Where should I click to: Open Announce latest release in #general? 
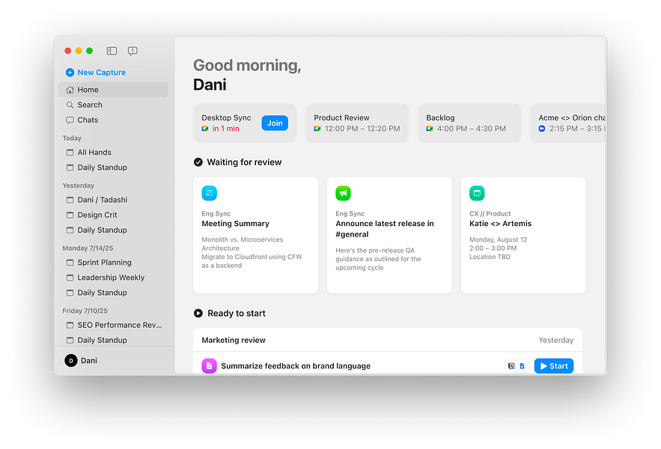[385, 229]
